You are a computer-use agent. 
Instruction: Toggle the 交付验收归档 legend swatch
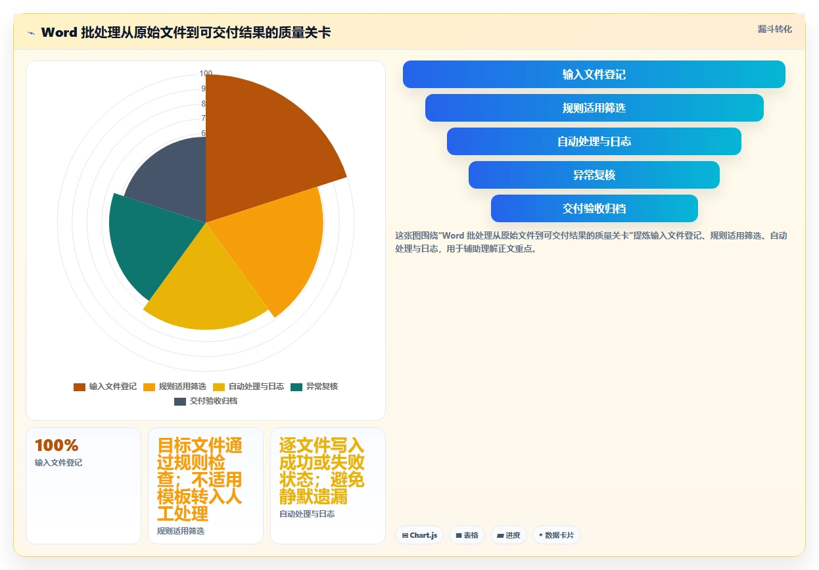click(x=180, y=401)
